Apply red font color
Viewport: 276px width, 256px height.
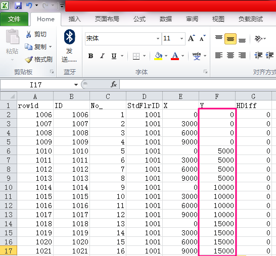[x=175, y=56]
